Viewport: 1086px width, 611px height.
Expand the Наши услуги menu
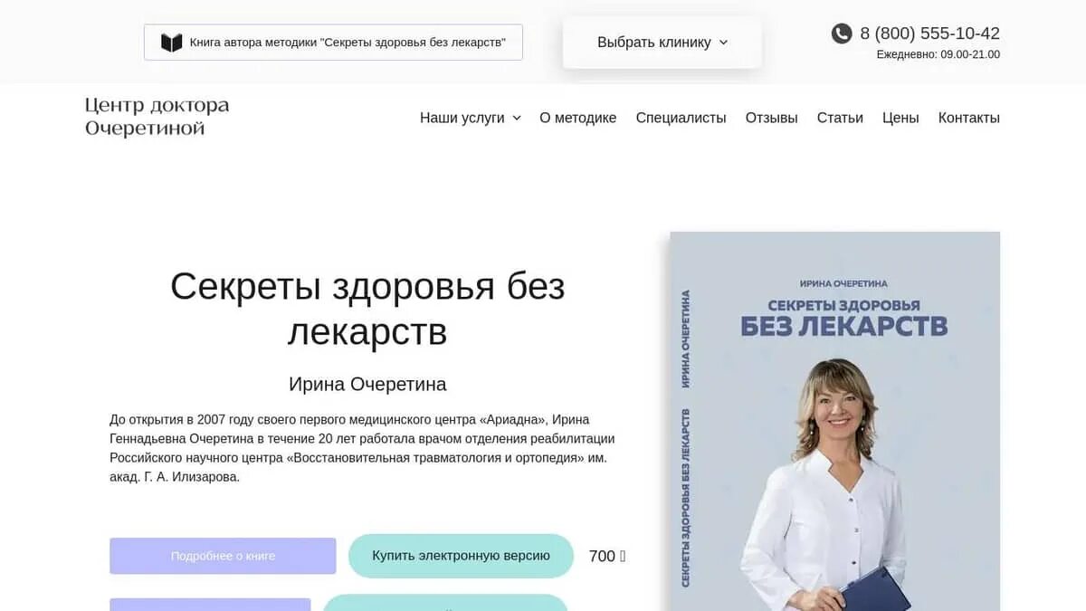tap(471, 118)
